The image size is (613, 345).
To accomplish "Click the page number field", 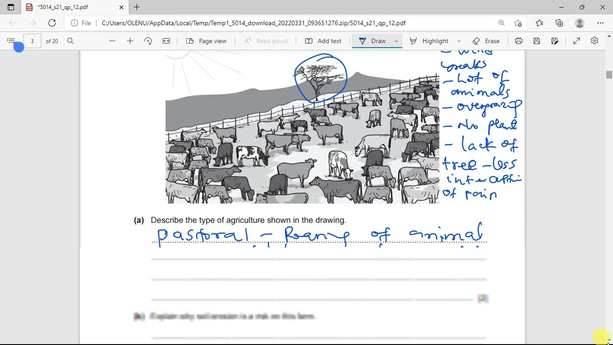I will (x=32, y=41).
